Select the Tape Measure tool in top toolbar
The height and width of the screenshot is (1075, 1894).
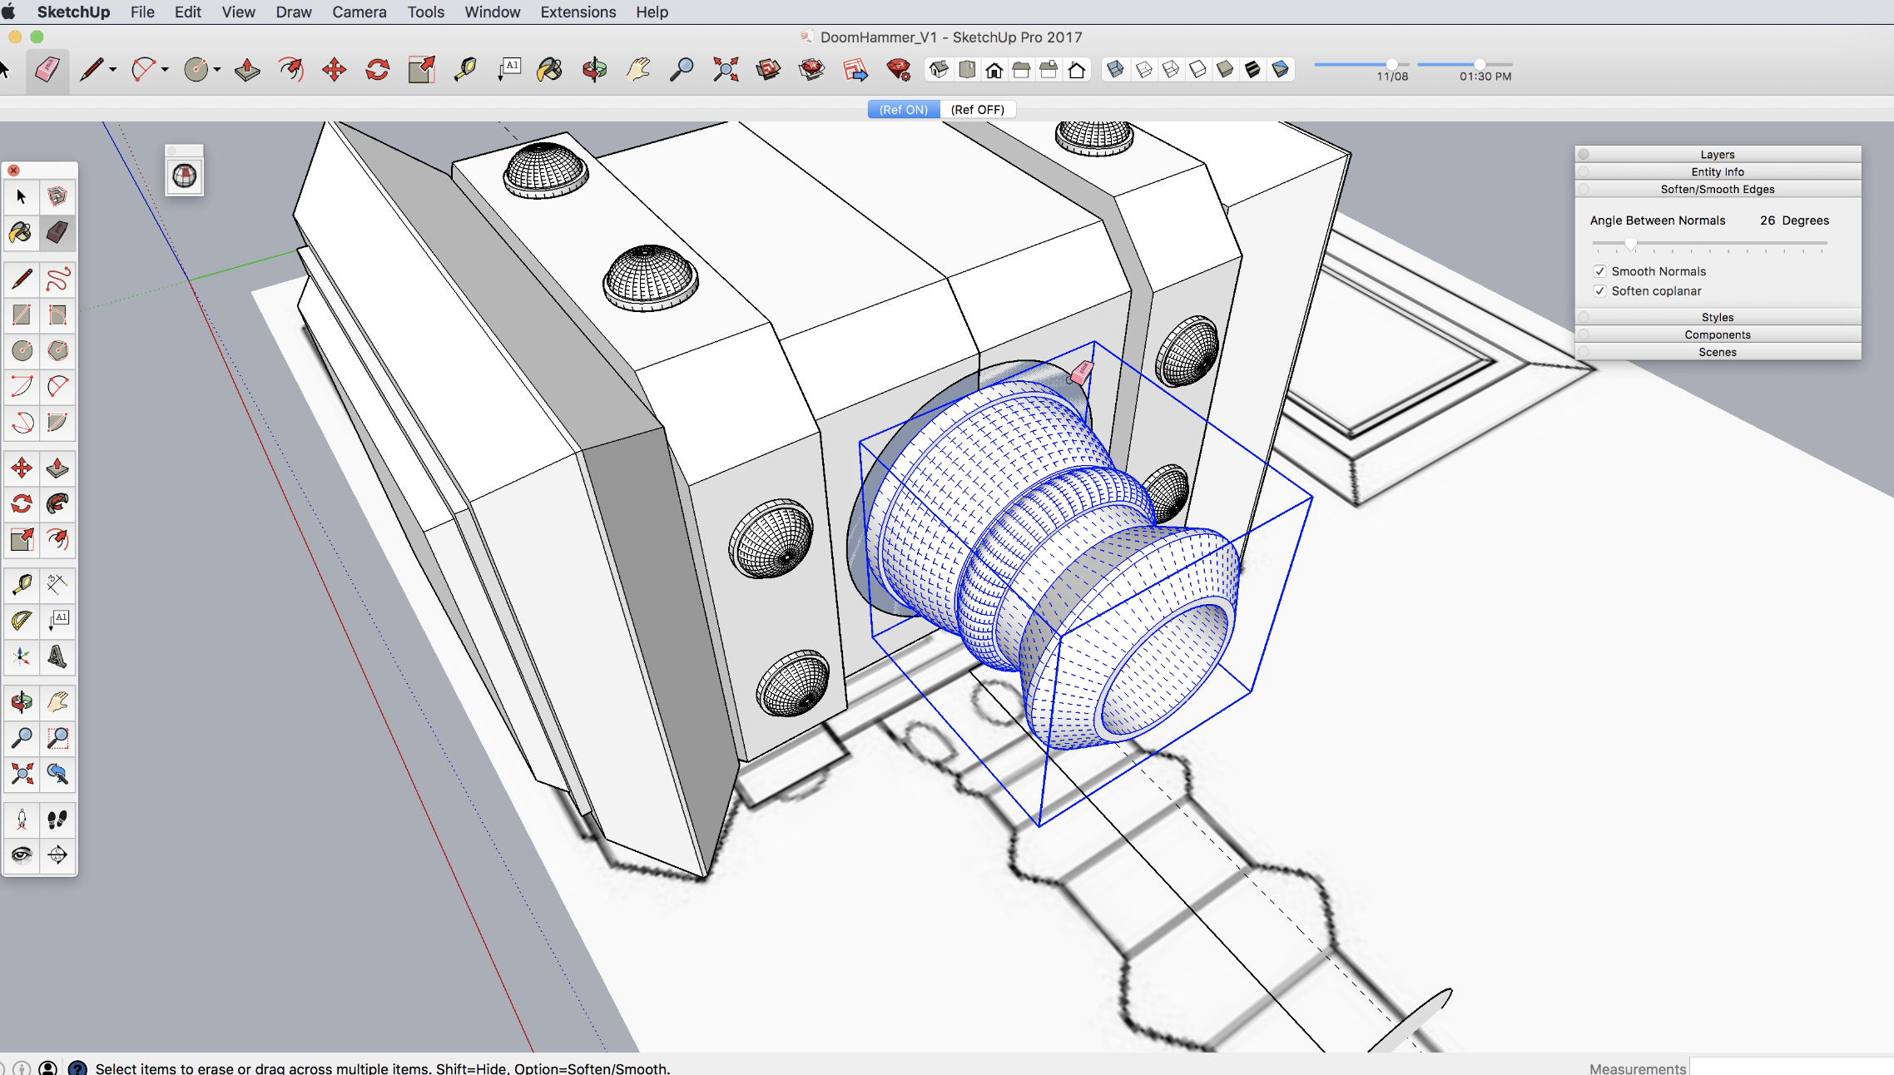coord(465,70)
